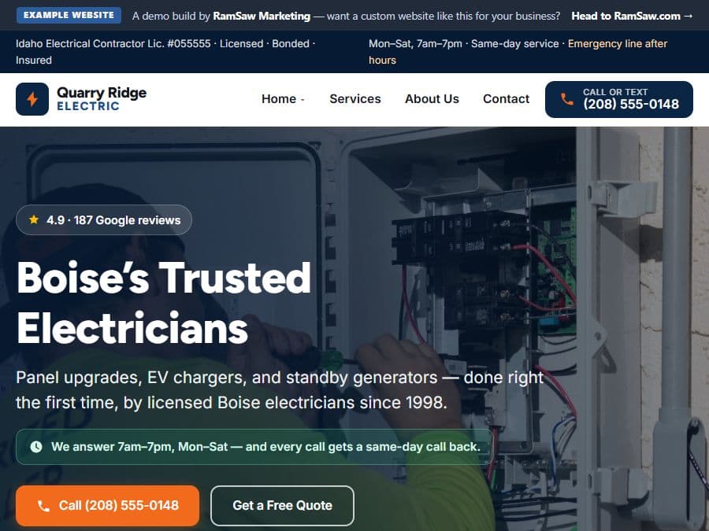Expand the Home menu dropdown arrow
This screenshot has width=709, height=531.
point(303,100)
